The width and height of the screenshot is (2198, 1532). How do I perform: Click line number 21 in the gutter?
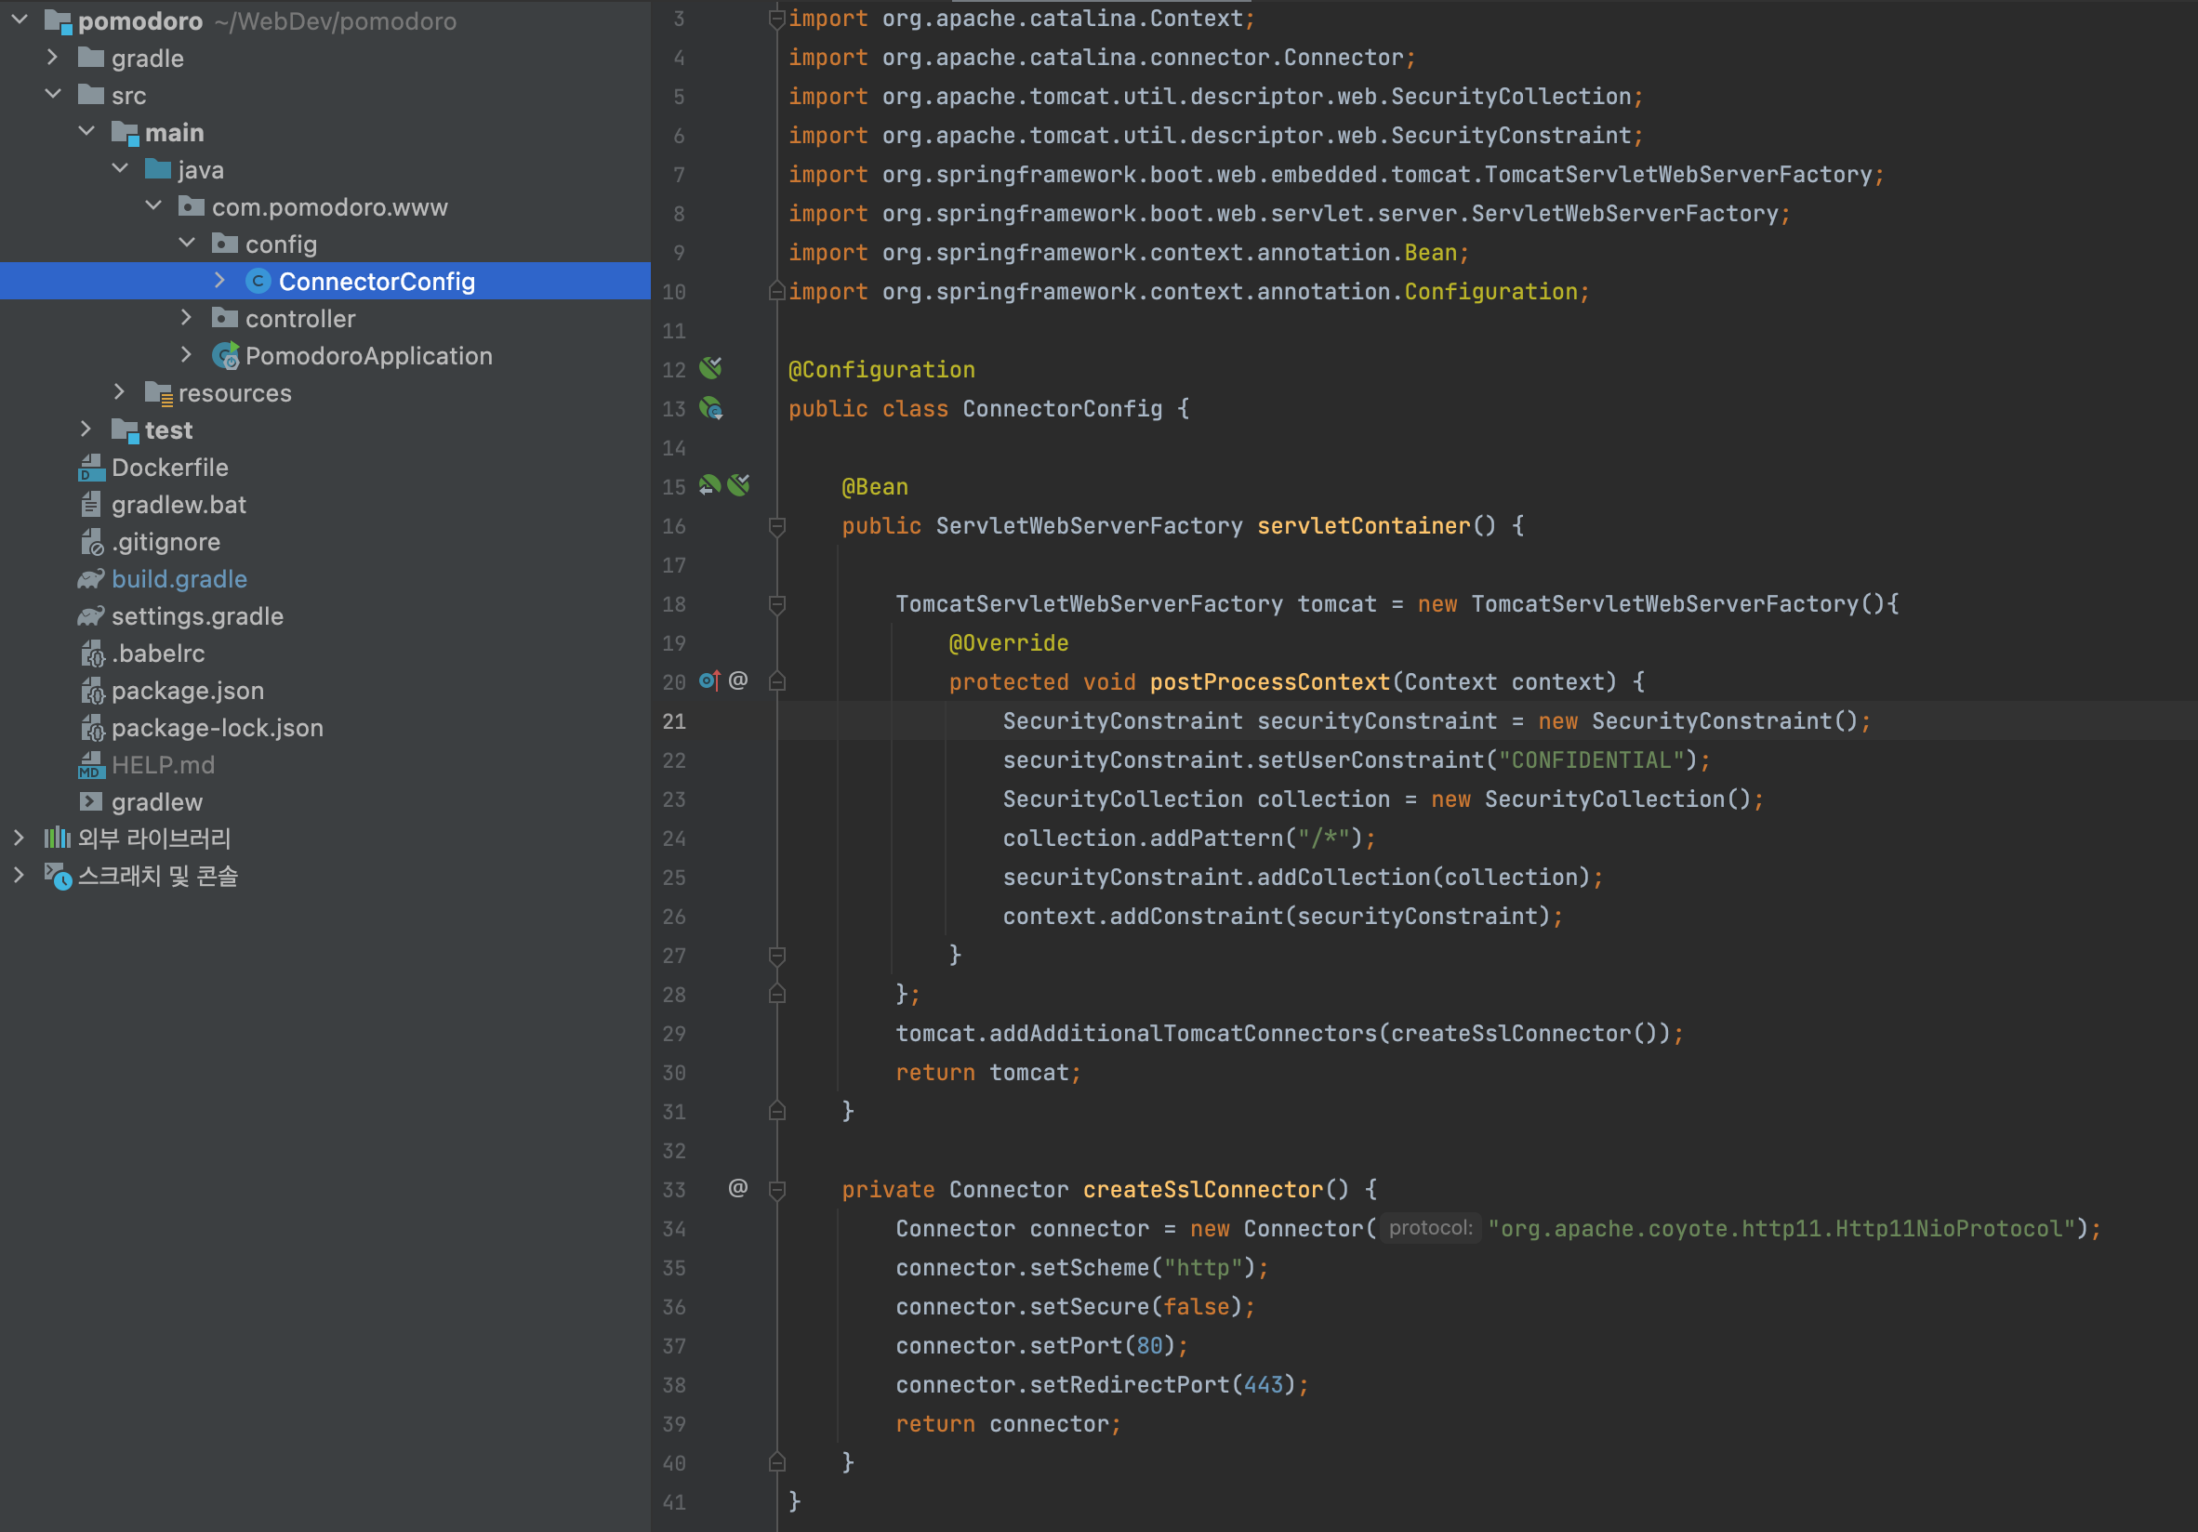tap(674, 720)
